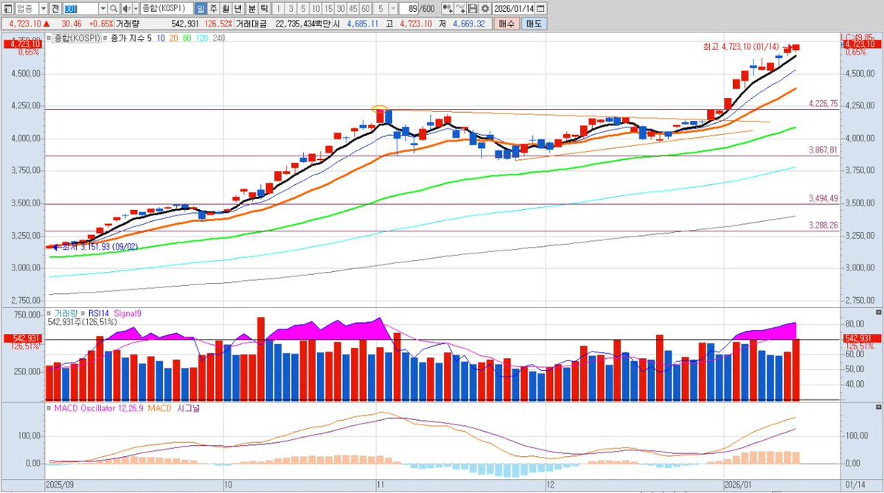Select the 년 yearly period button
The height and width of the screenshot is (493, 884).
(x=238, y=8)
